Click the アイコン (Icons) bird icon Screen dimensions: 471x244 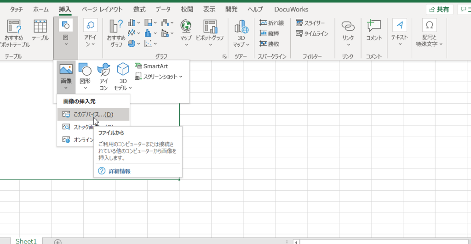(103, 70)
